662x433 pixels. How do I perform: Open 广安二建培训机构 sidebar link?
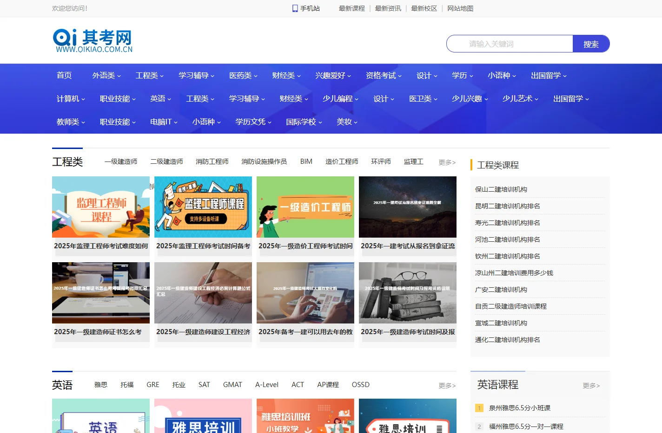(501, 290)
